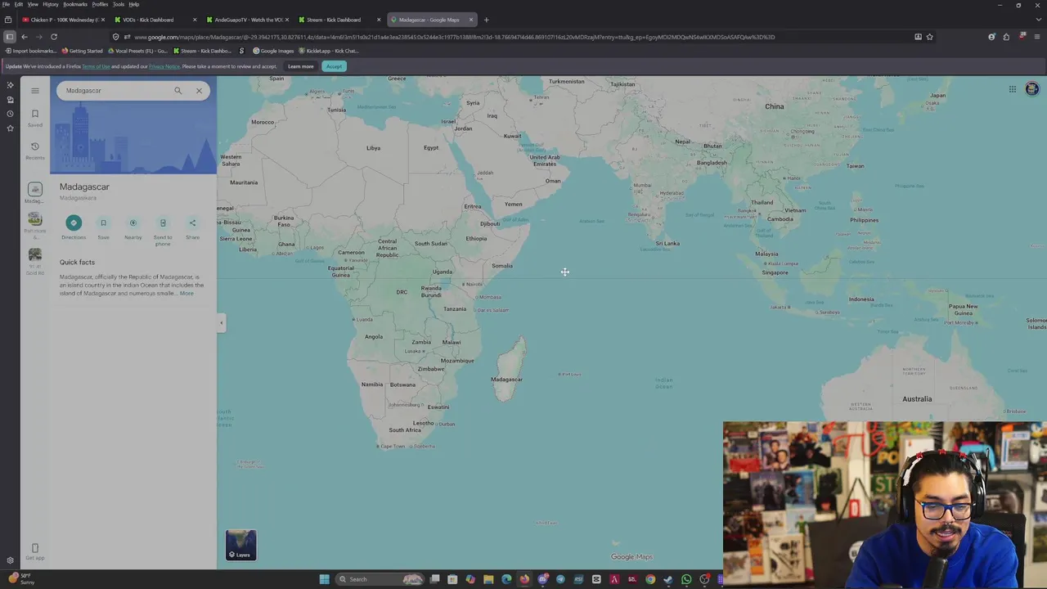Switch to the VODs - Kick Dashboard tab

pos(154,20)
